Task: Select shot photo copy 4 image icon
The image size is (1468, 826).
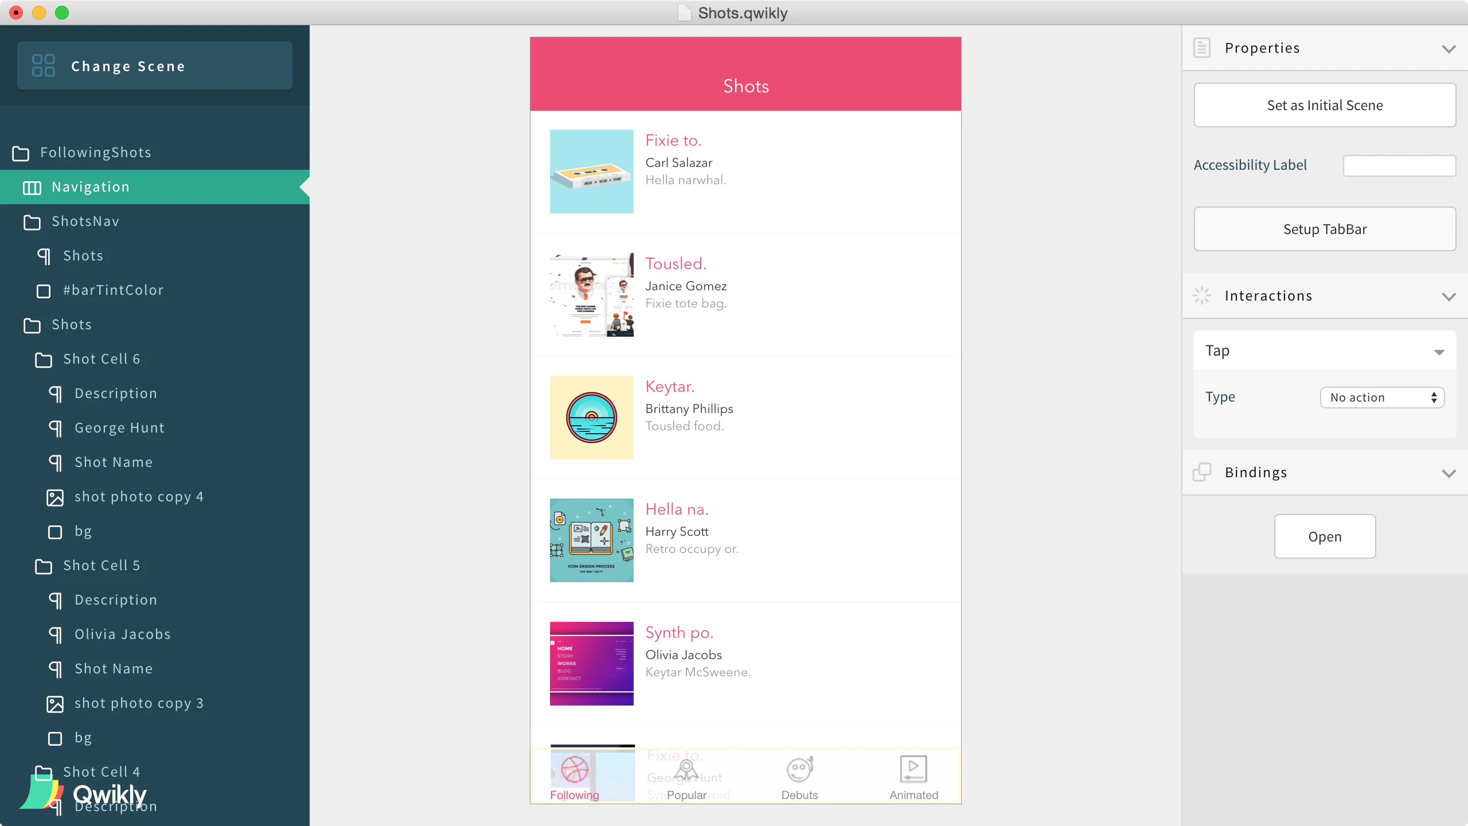Action: [x=55, y=497]
